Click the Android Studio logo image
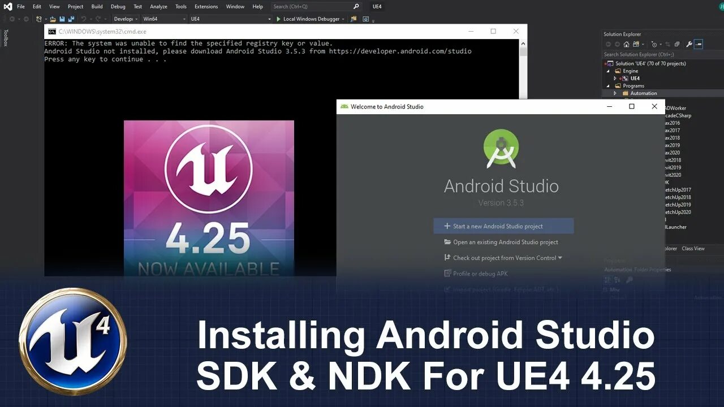This screenshot has height=407, width=724. coord(501,149)
